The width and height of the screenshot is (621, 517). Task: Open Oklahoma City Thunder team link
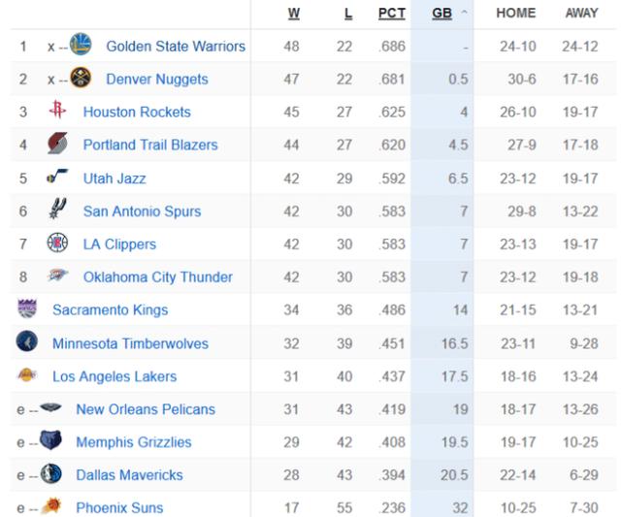click(158, 277)
